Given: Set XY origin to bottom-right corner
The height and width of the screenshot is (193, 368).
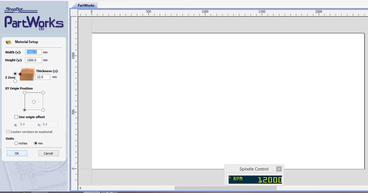Looking at the screenshot, I should (43, 110).
